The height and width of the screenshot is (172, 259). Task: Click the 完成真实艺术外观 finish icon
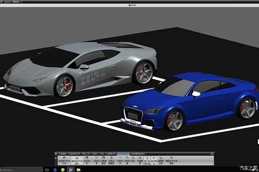coord(64,158)
